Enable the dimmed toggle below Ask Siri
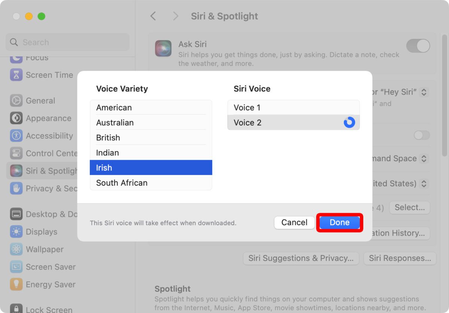The width and height of the screenshot is (449, 313). click(421, 135)
